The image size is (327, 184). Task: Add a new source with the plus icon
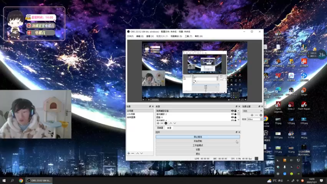click(x=158, y=123)
